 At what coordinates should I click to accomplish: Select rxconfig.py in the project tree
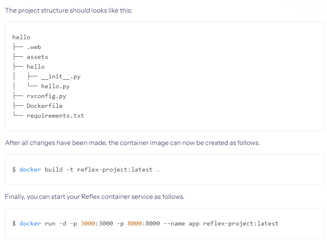tap(46, 96)
